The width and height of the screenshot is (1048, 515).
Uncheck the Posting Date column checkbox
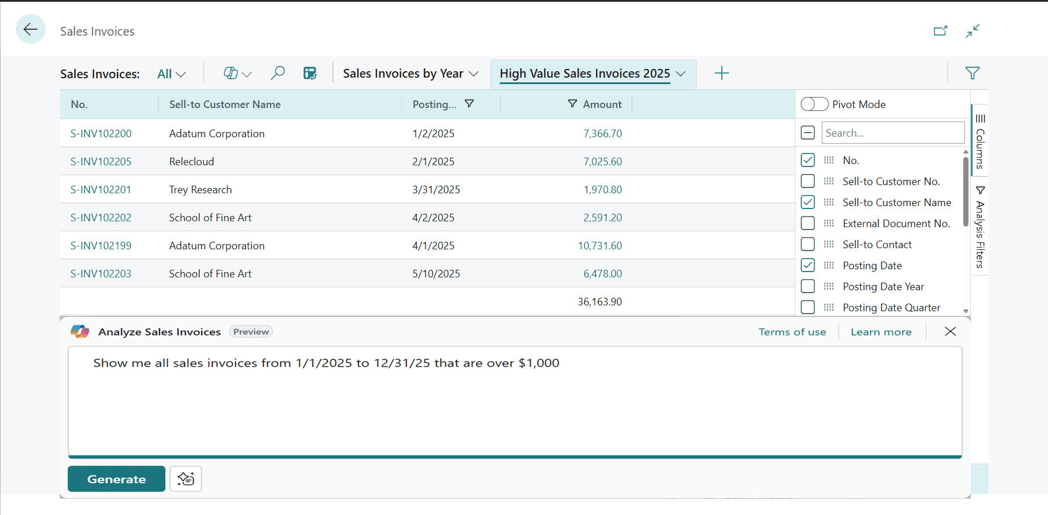pos(808,266)
